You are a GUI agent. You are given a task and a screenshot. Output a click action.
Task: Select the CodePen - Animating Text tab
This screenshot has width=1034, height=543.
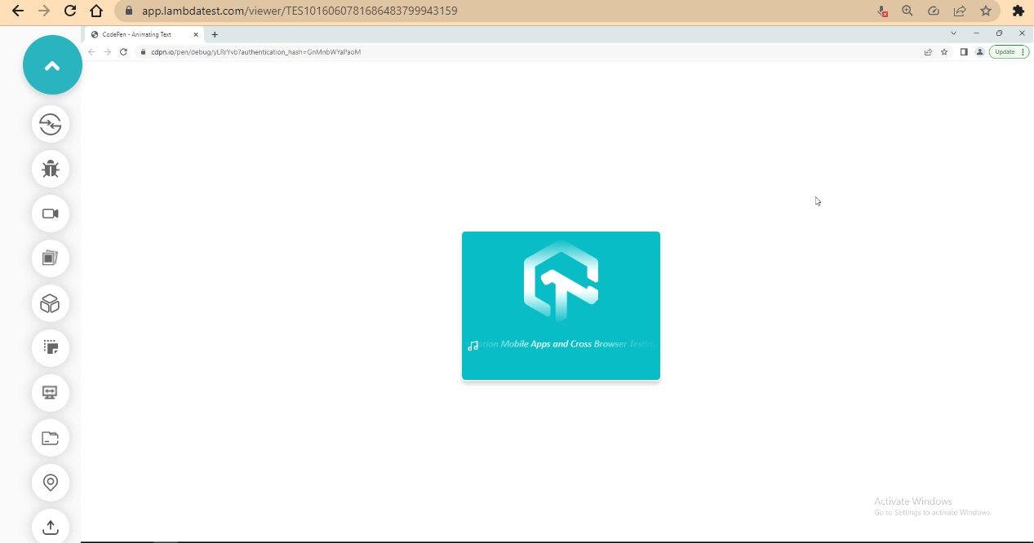(x=139, y=34)
